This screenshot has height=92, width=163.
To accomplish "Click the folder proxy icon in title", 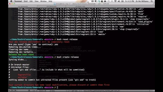I will [x=55, y=4].
